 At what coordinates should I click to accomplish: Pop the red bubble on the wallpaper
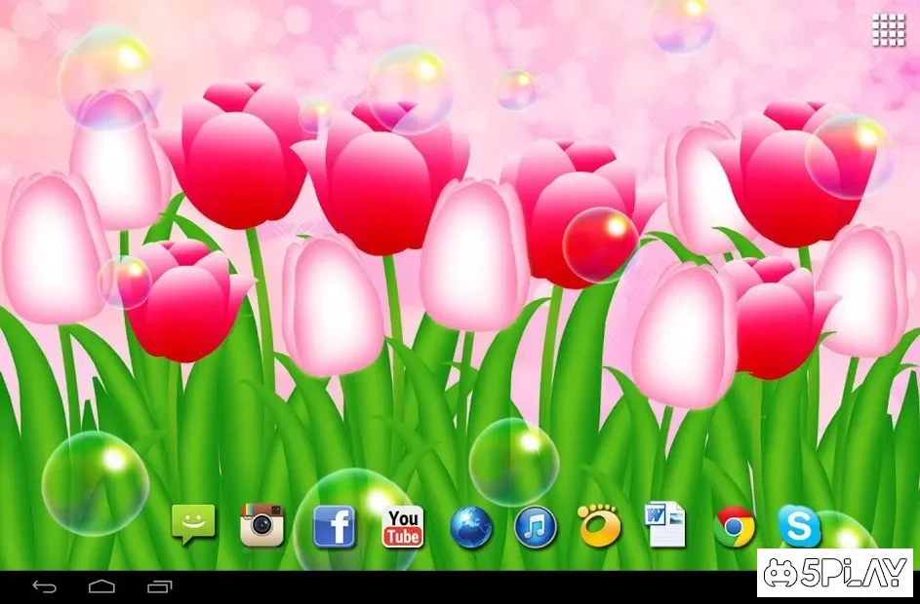600,244
